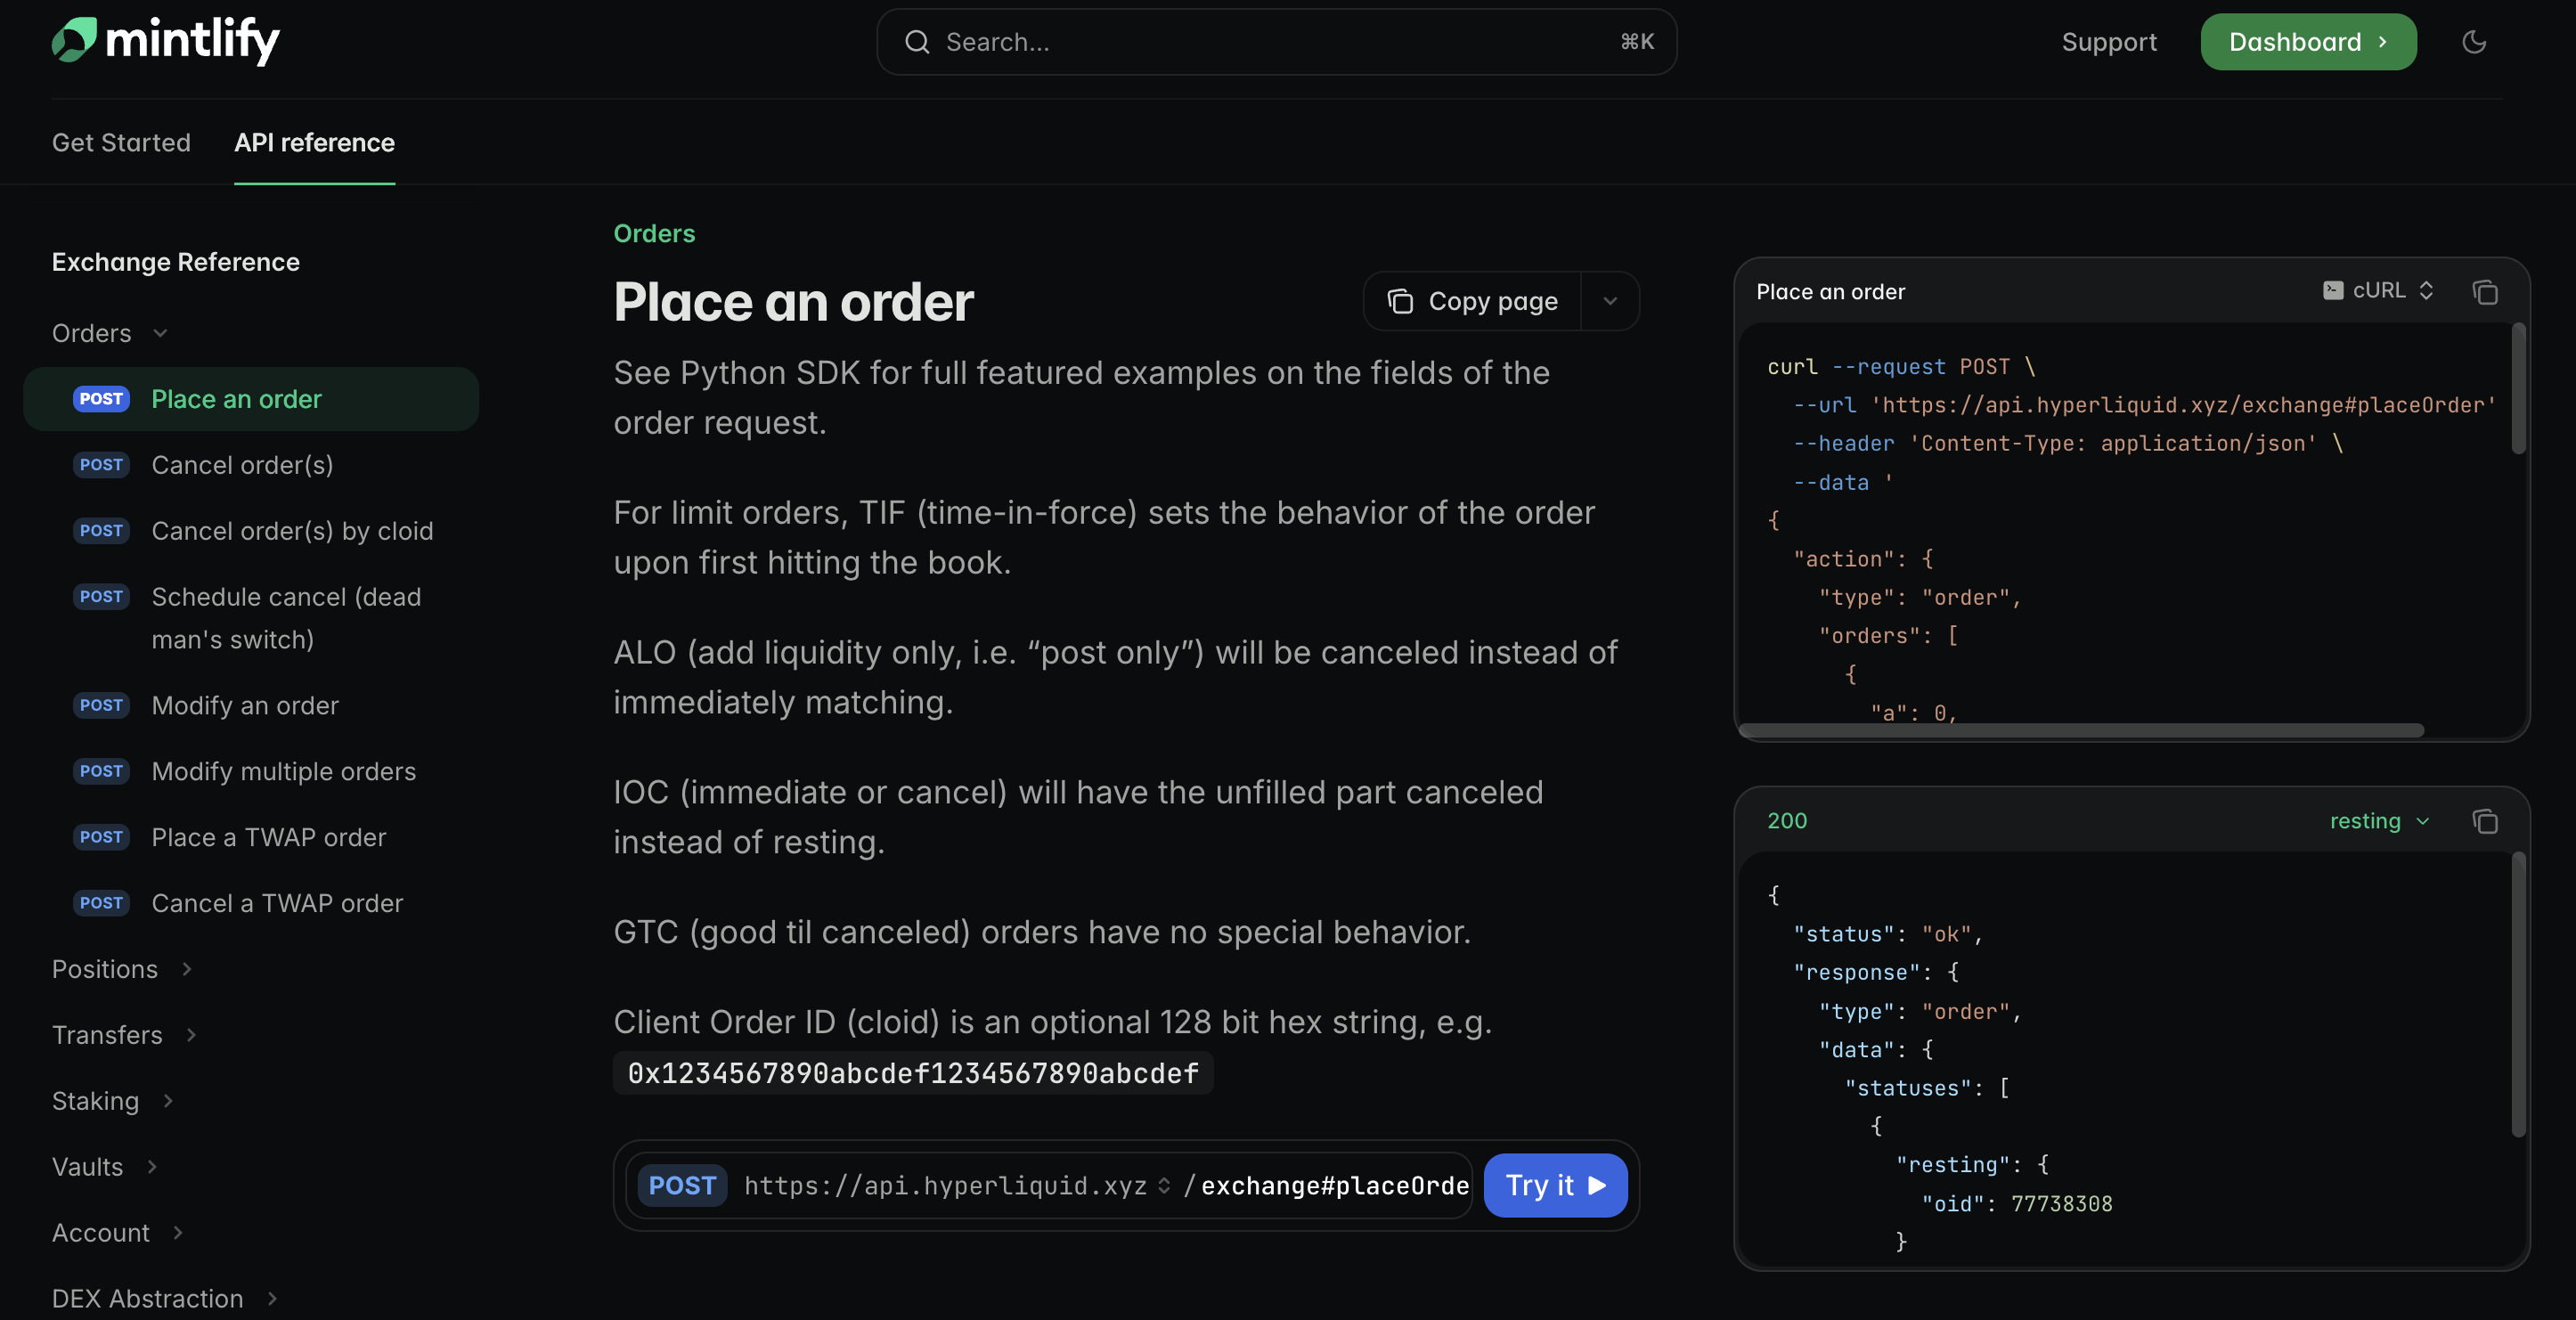Expand the Account sidebar group
The width and height of the screenshot is (2576, 1320).
click(x=118, y=1233)
